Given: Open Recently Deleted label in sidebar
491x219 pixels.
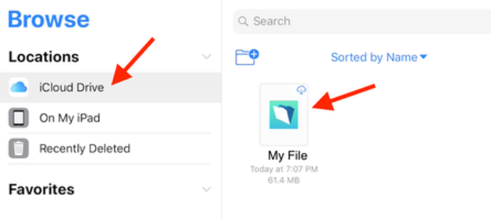Looking at the screenshot, I should (85, 148).
